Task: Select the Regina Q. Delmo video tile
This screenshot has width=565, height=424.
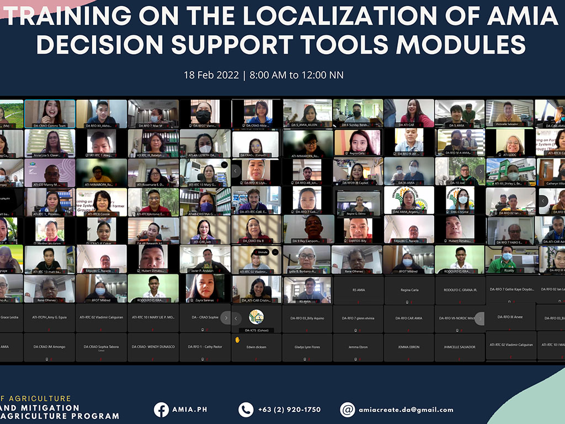Action: (x=359, y=204)
